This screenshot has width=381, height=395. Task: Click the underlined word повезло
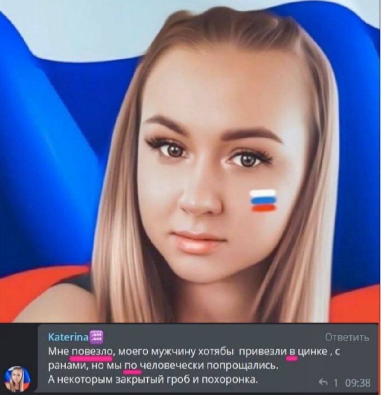point(92,352)
